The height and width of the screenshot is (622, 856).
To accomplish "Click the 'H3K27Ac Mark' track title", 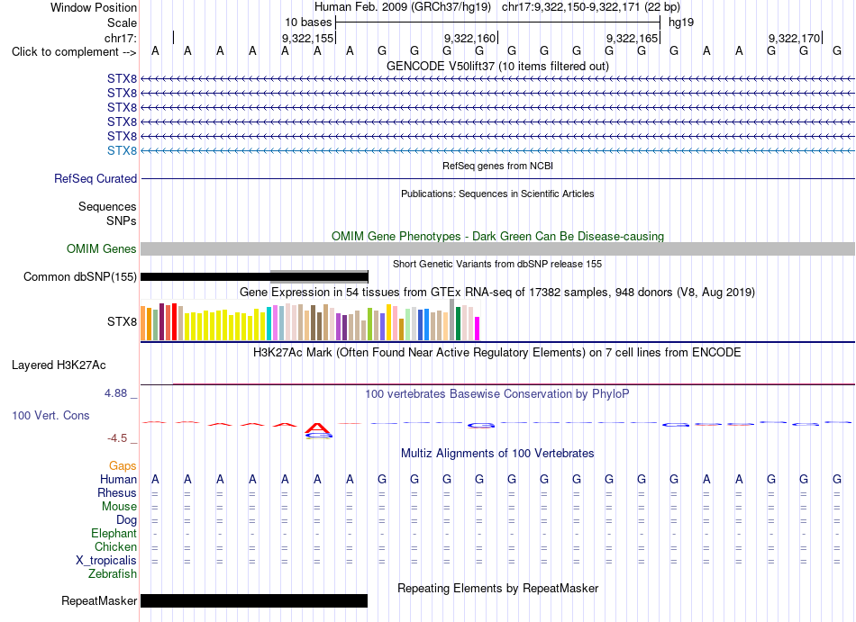I will [x=497, y=353].
